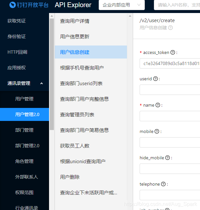The height and width of the screenshot is (210, 200).
Task: Click the userid input field
Action: tap(170, 90)
